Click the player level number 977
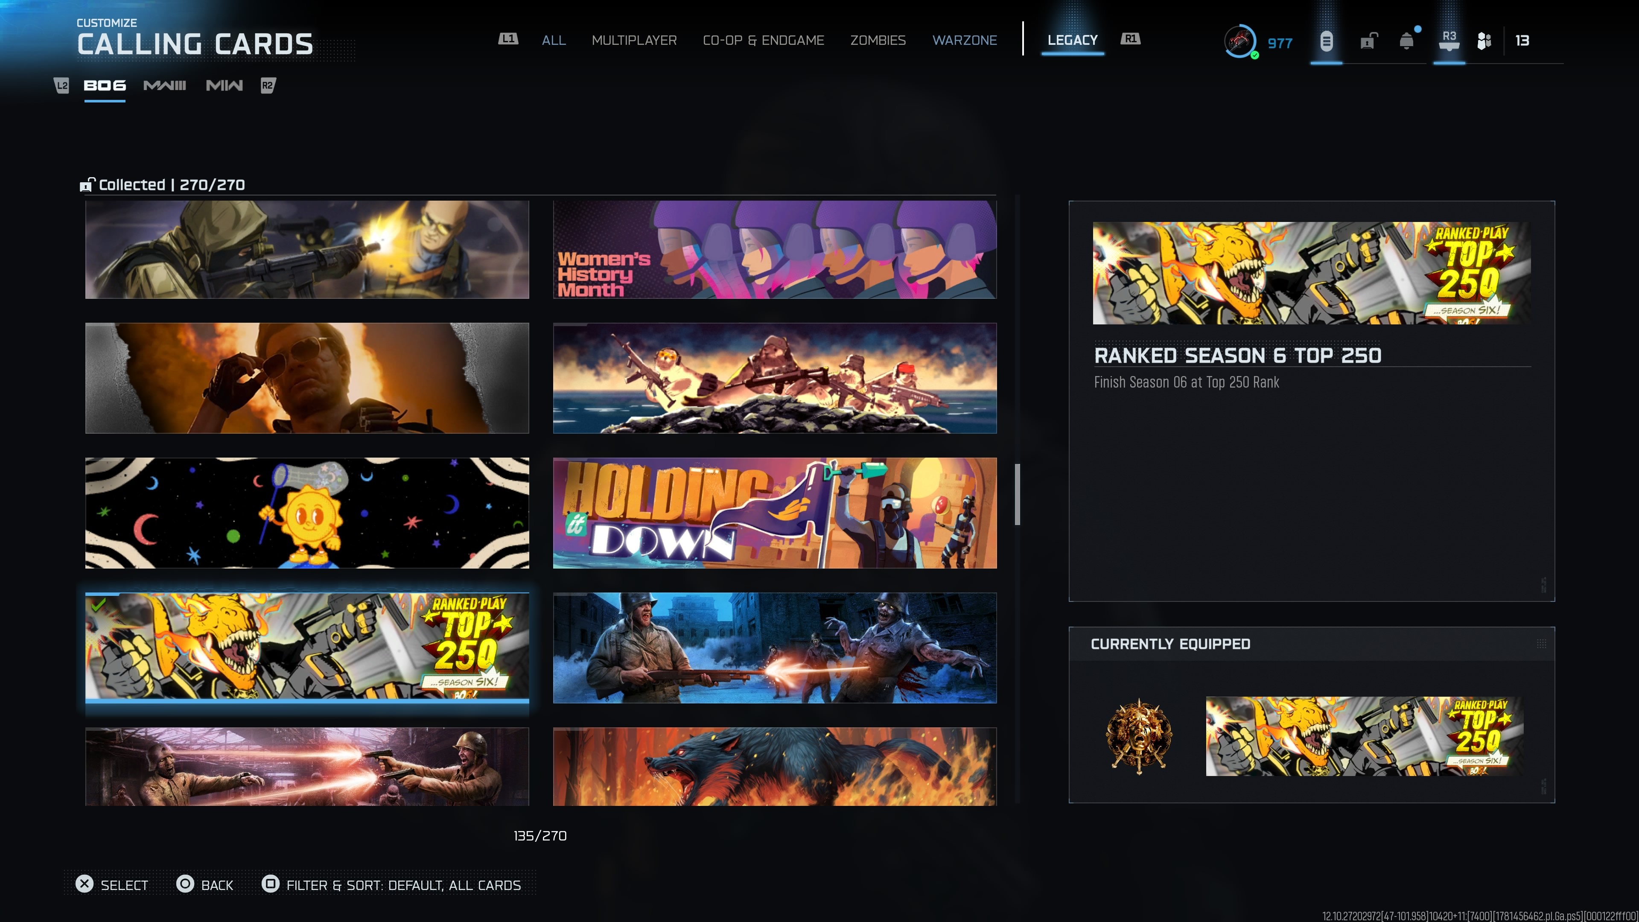 (1280, 43)
